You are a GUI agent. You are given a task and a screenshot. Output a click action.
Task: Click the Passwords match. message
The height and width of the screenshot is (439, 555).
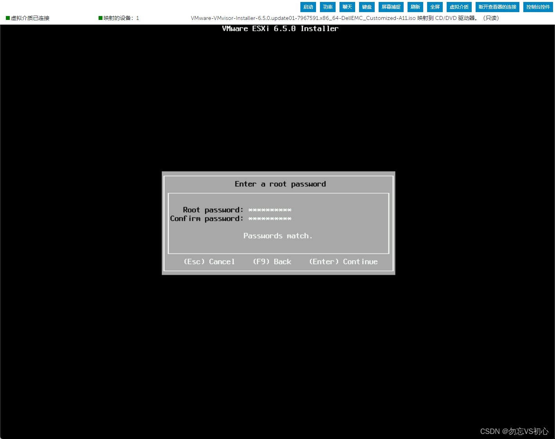coord(278,236)
